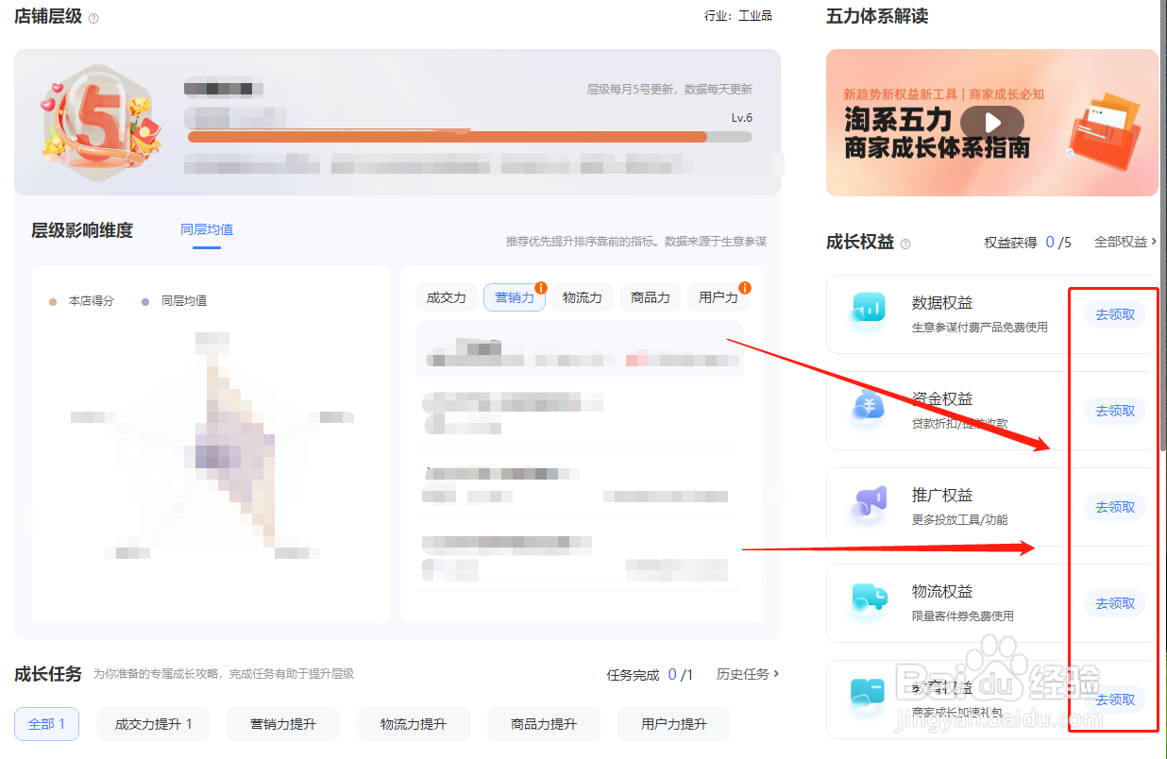Screen dimensions: 1167x759
Task: Click the 推广权益 megaphone icon
Action: [867, 501]
